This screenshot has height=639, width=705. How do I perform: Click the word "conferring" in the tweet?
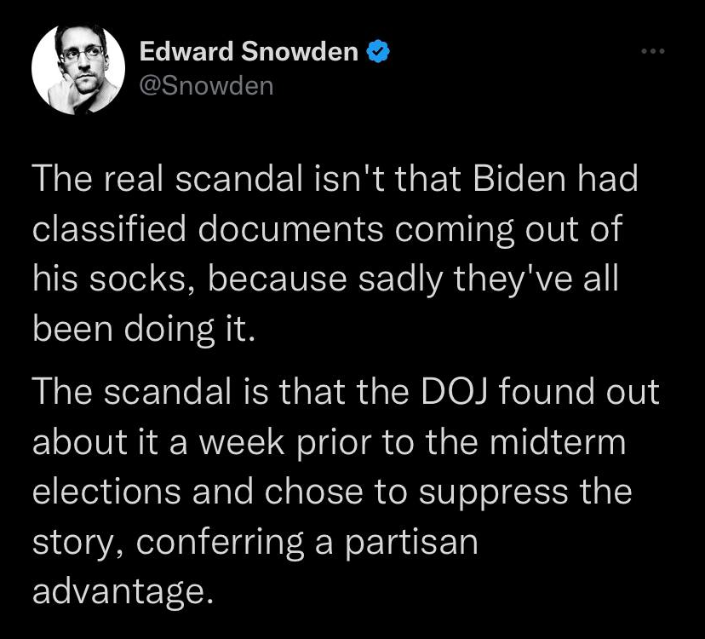[x=220, y=544]
